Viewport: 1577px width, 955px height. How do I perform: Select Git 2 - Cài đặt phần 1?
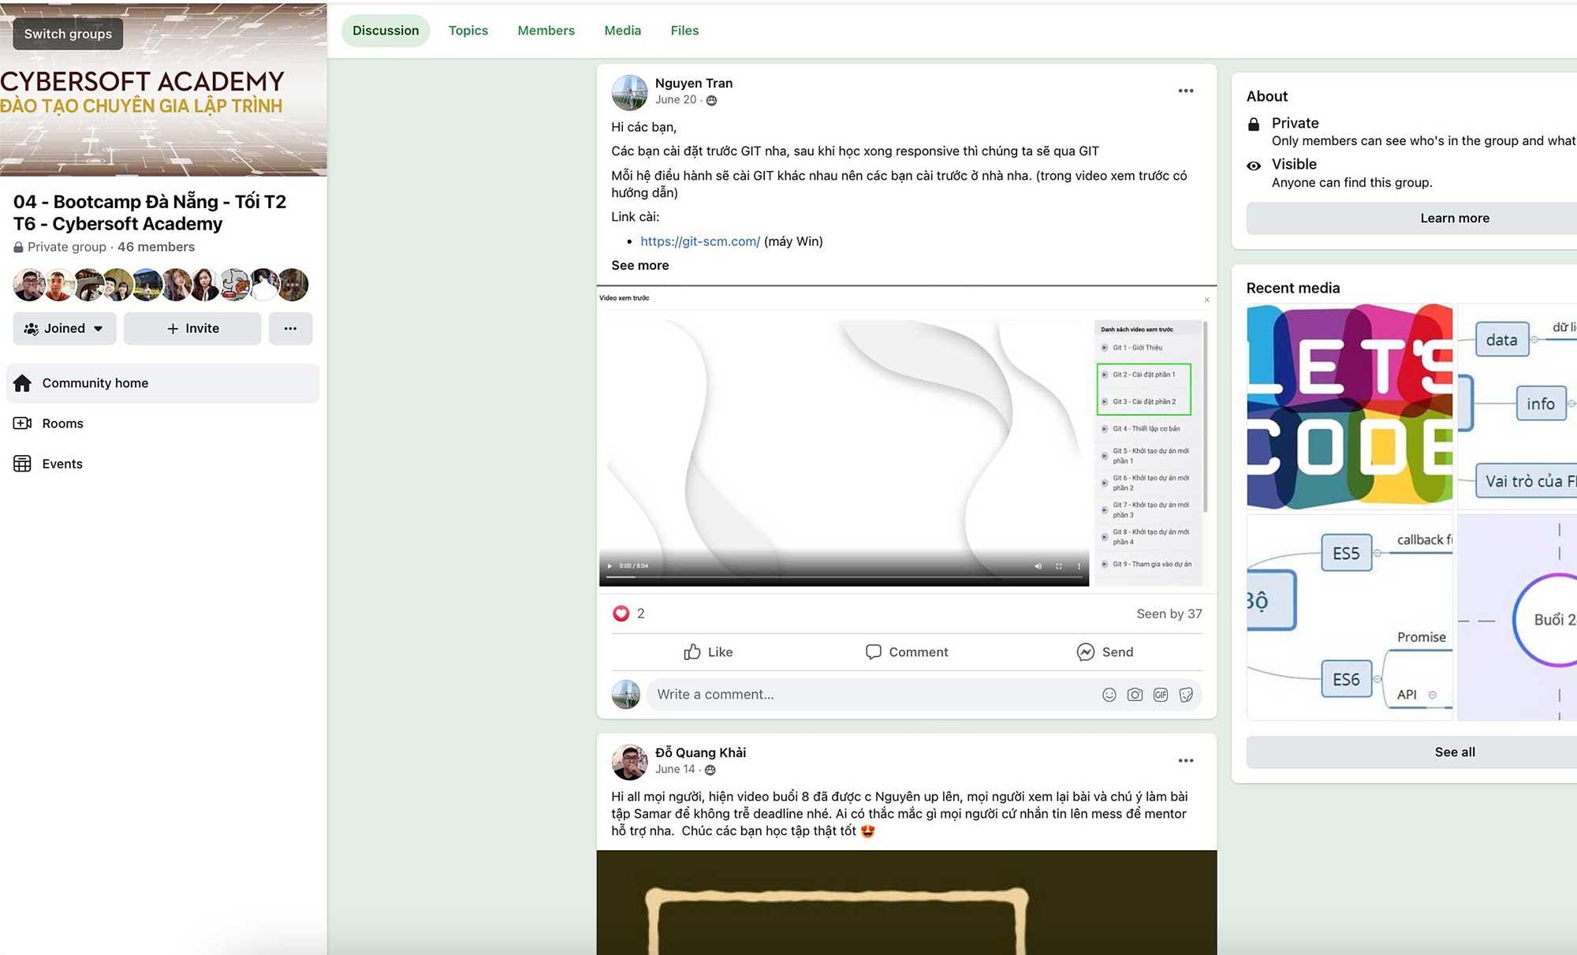coord(1143,375)
